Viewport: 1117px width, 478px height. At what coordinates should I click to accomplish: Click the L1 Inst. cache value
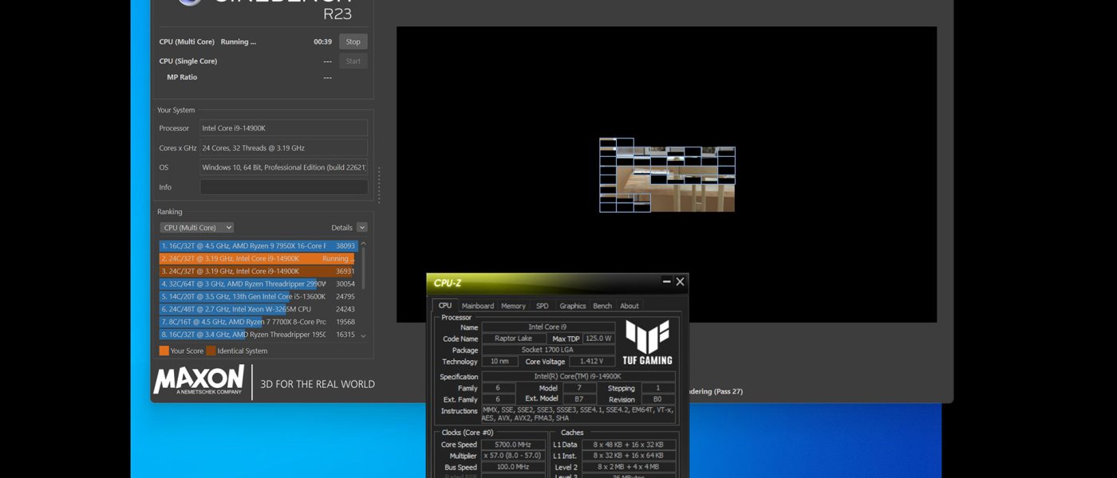[x=629, y=456]
